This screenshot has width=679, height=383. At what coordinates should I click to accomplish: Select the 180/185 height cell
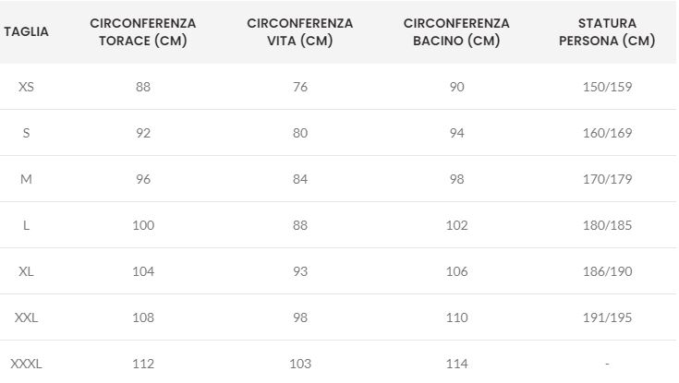[607, 225]
